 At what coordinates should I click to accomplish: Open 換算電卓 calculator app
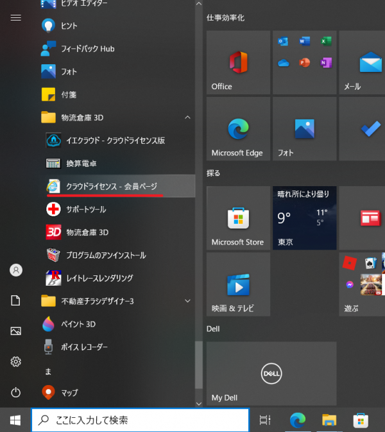(x=81, y=163)
